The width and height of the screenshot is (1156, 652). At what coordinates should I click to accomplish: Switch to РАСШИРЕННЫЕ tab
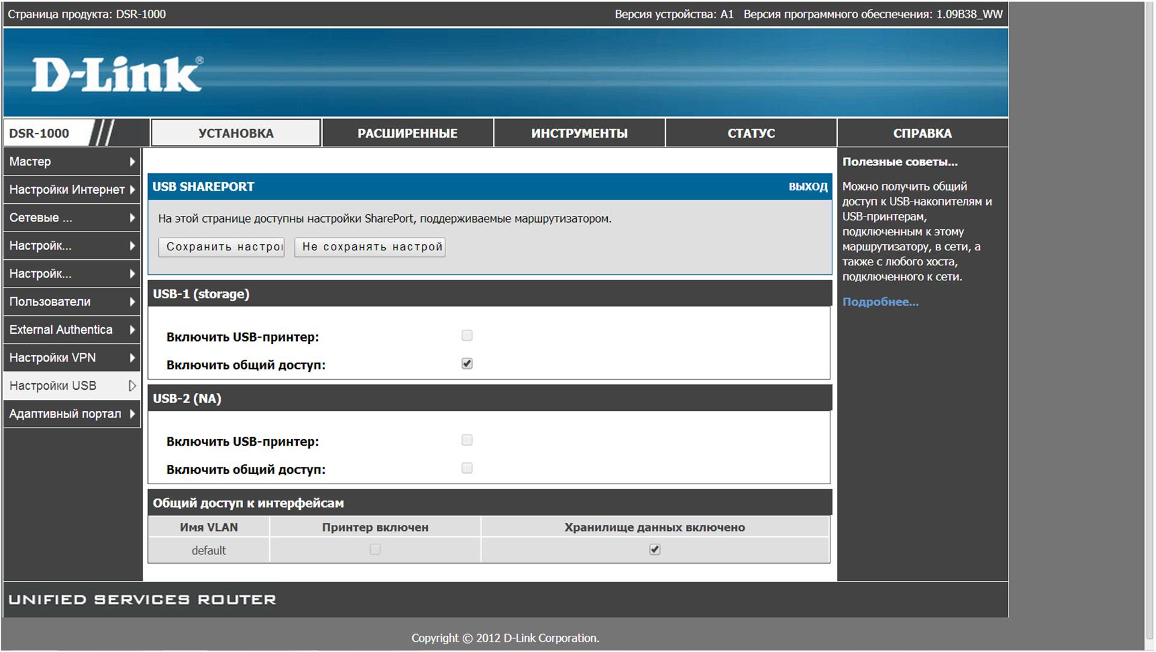click(407, 134)
